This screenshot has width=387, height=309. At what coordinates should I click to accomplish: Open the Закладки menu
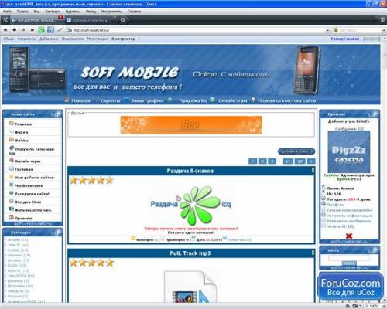point(53,12)
